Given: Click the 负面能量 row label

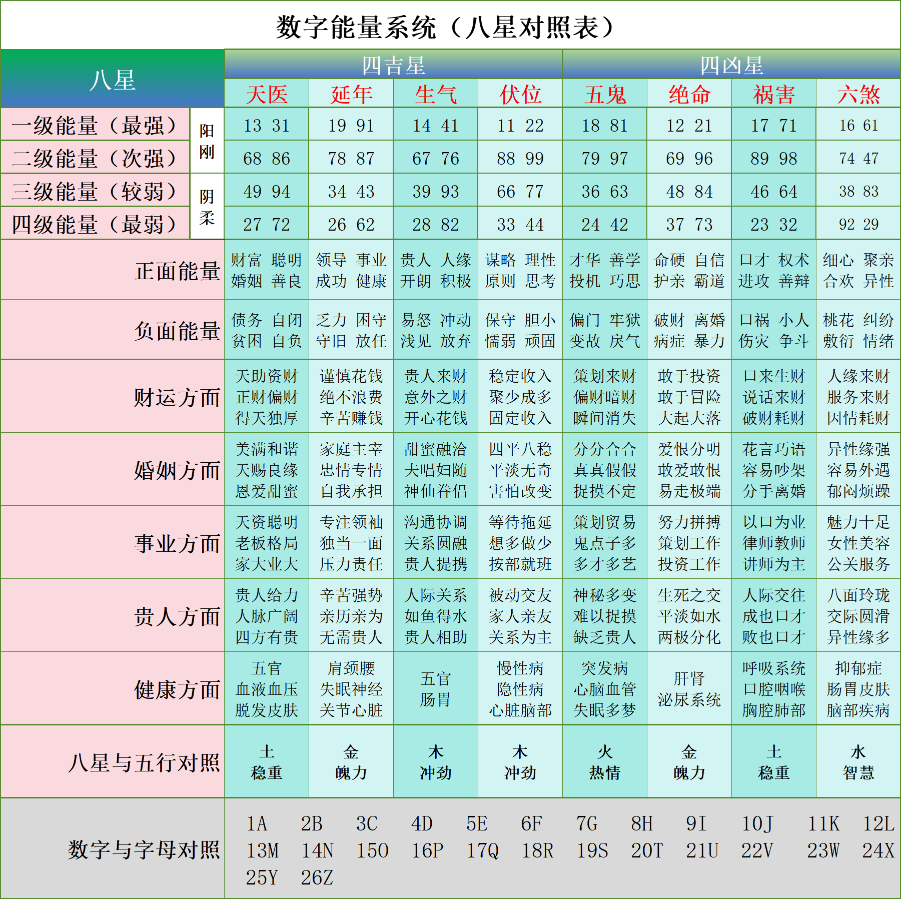Looking at the screenshot, I should tap(112, 330).
